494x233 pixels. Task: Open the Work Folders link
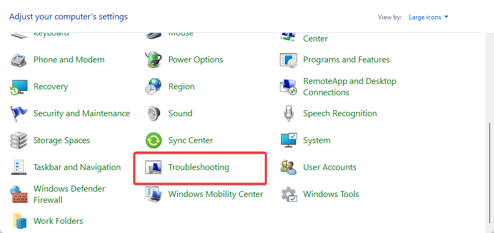pyautogui.click(x=58, y=221)
